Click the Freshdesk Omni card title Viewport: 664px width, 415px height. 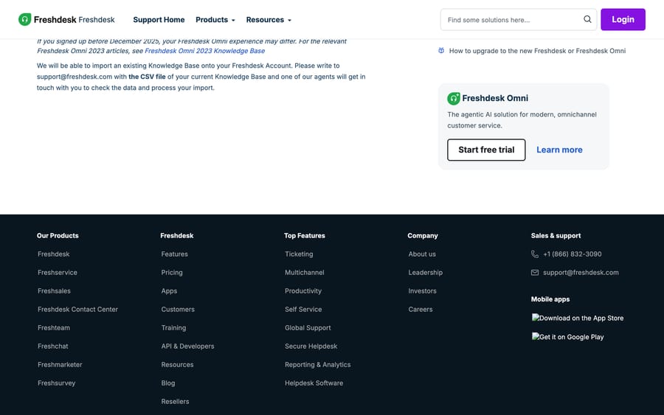(x=495, y=98)
